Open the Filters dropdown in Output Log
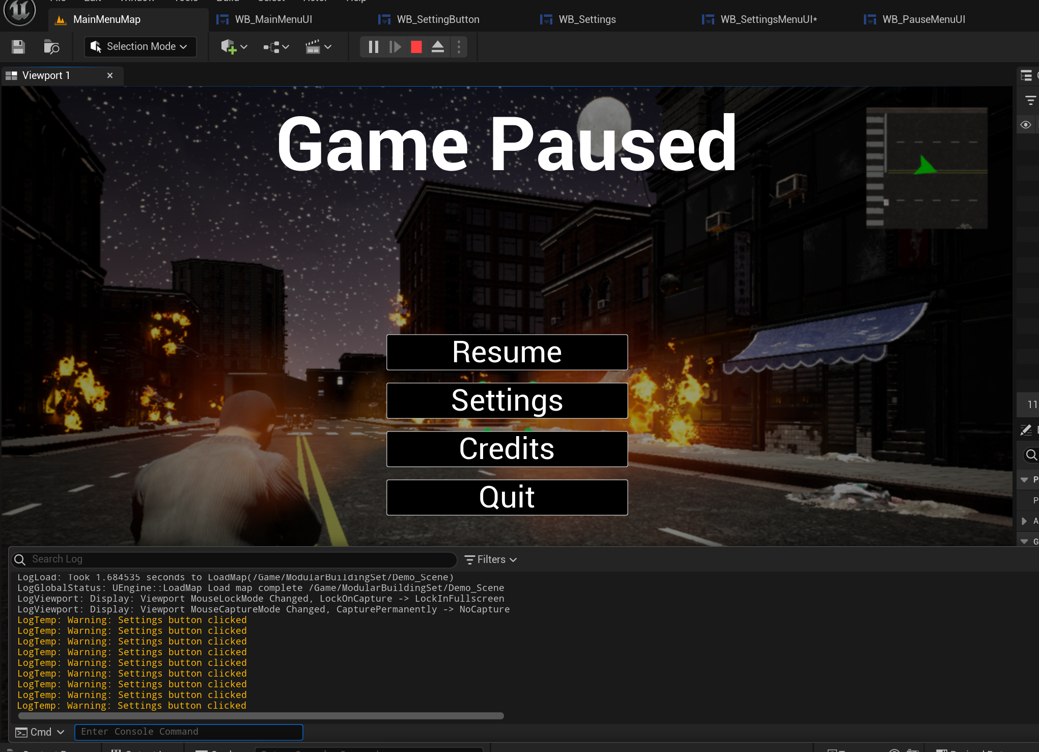 click(x=491, y=559)
